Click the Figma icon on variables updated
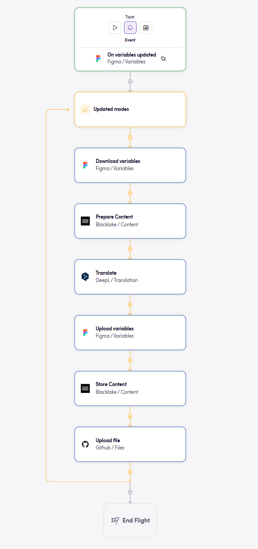Screen dimensions: 258x549 click(98, 58)
